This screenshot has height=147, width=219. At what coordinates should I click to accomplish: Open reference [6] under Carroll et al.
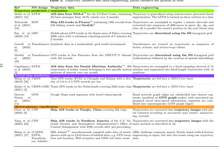point(16,50)
